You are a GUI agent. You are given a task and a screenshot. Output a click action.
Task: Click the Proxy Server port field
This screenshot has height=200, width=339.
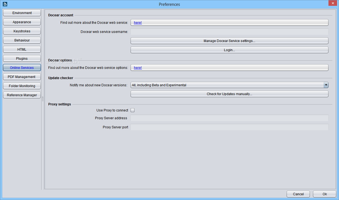(x=230, y=127)
